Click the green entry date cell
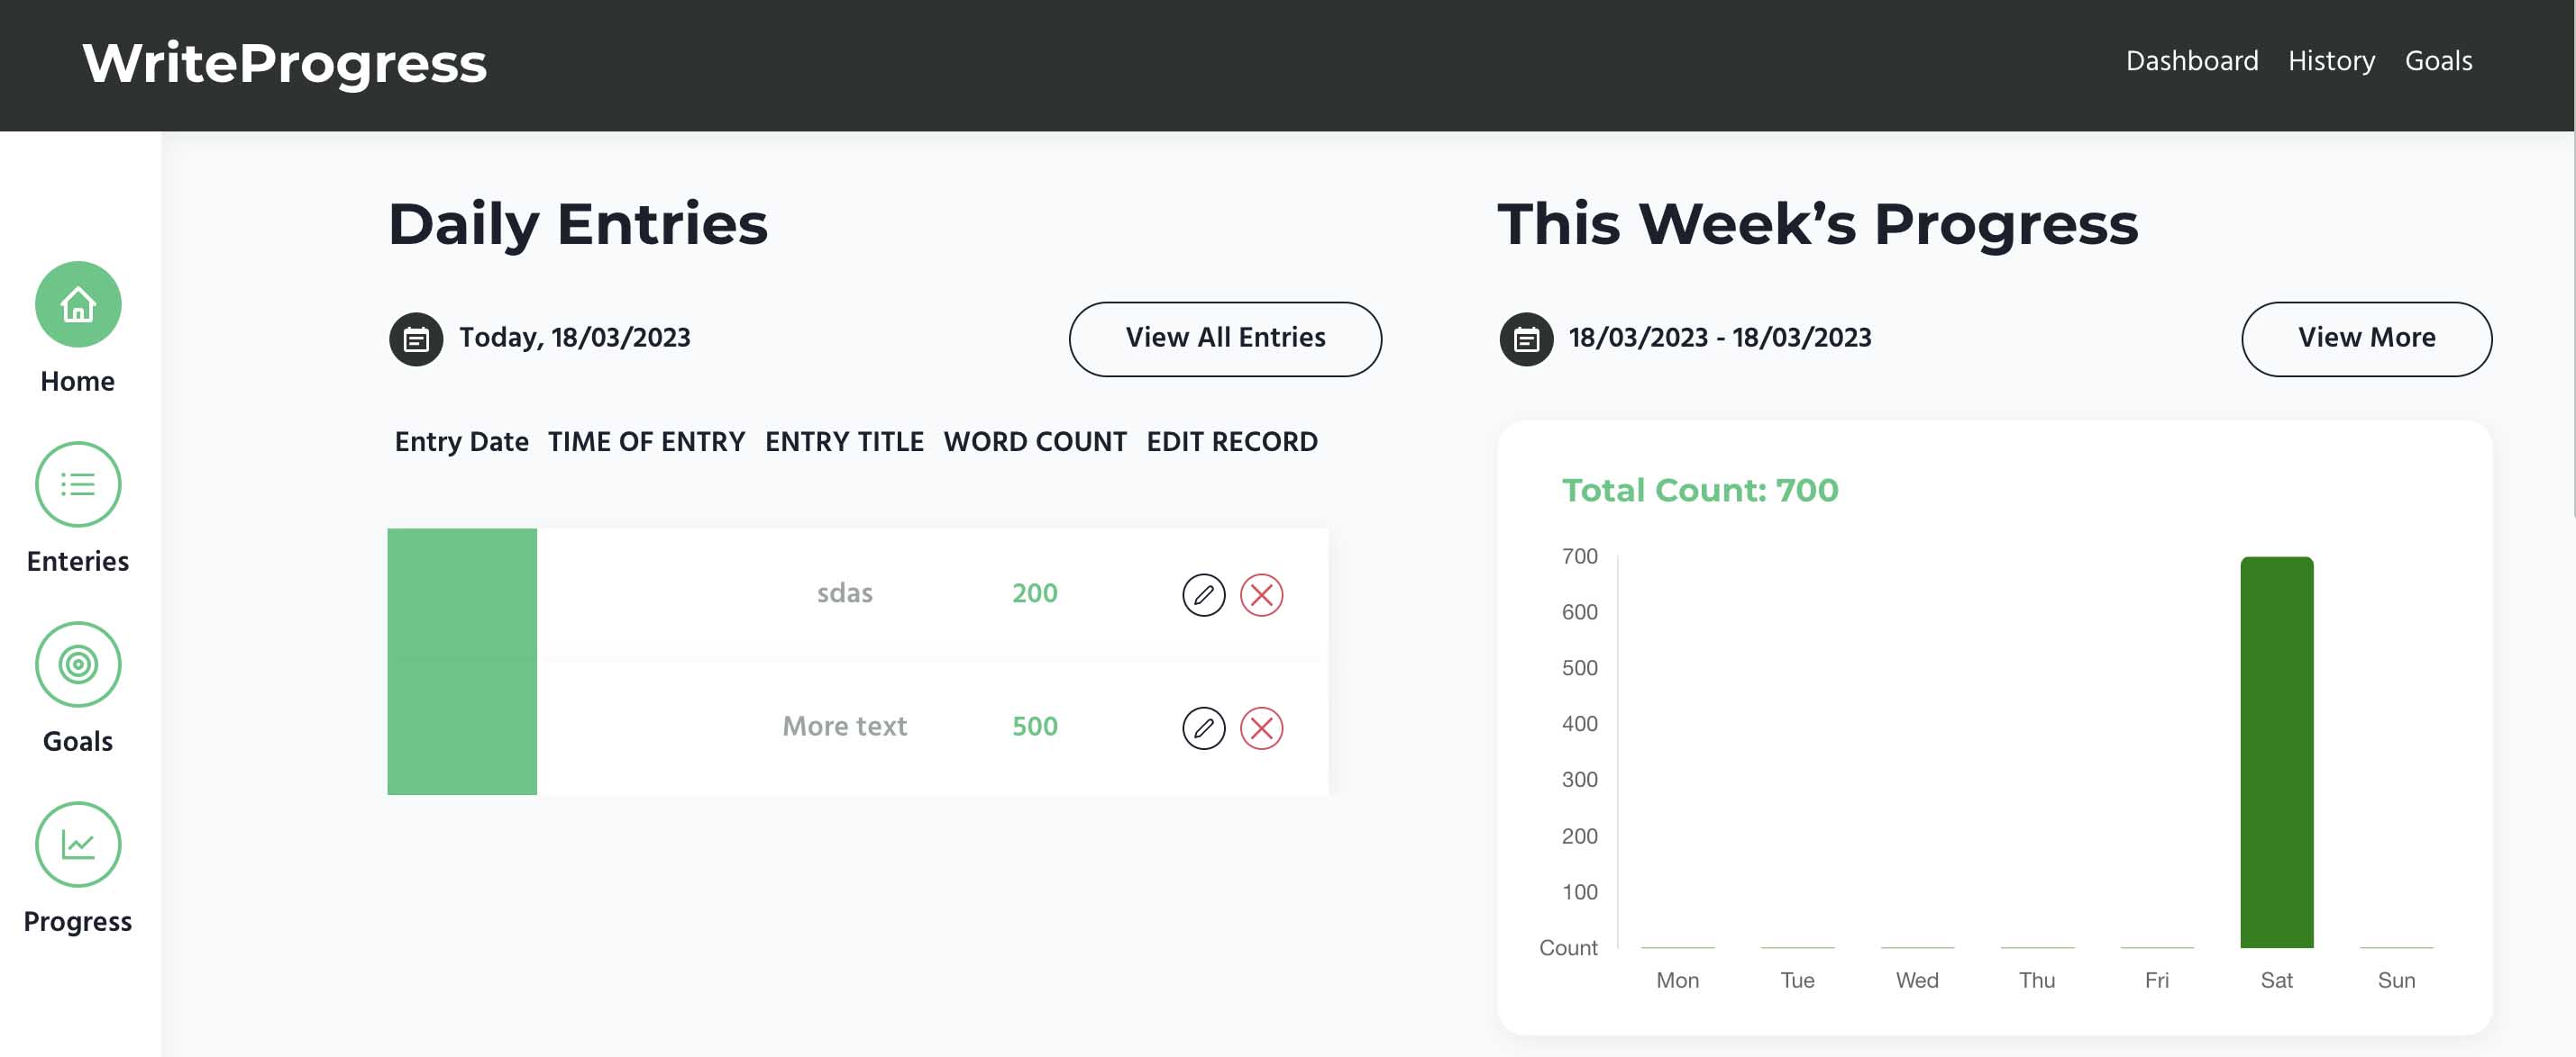This screenshot has height=1057, width=2576. point(462,662)
